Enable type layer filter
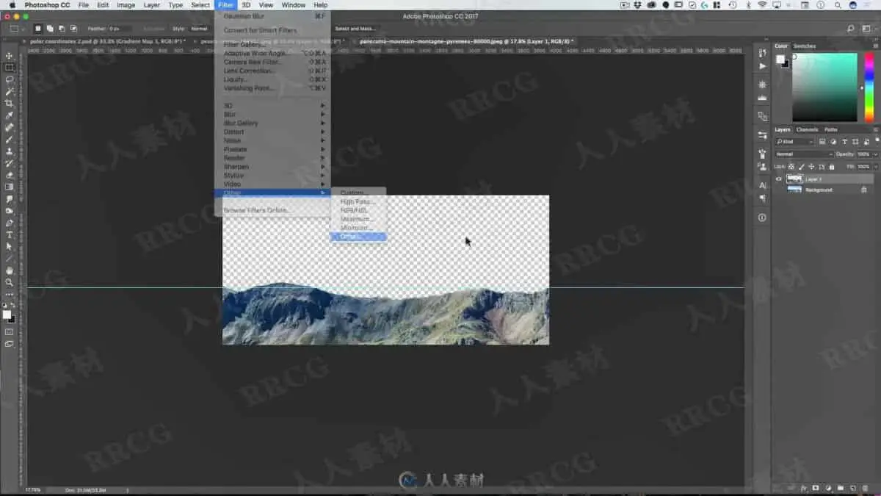Viewport: 881px width, 496px height. click(844, 142)
